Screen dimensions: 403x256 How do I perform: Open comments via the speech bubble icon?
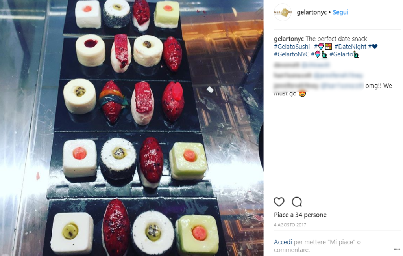297,202
